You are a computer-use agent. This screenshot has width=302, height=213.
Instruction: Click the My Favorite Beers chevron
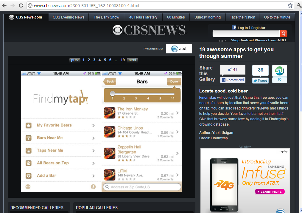94,126
